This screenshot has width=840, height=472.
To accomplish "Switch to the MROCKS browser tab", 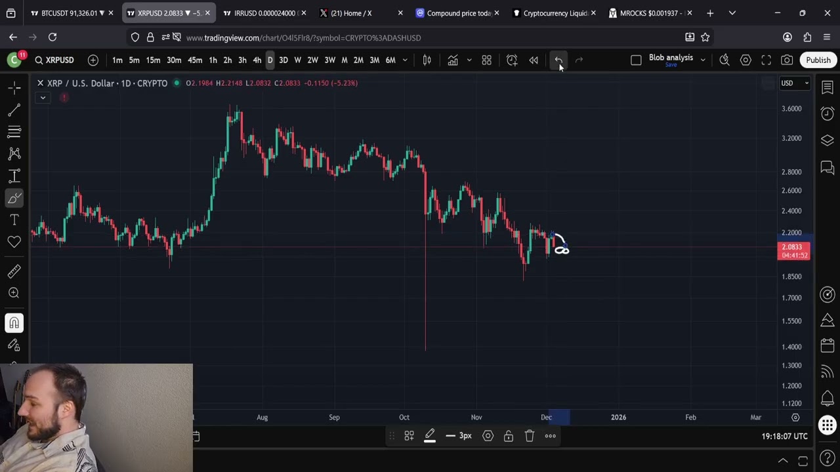I will point(651,13).
